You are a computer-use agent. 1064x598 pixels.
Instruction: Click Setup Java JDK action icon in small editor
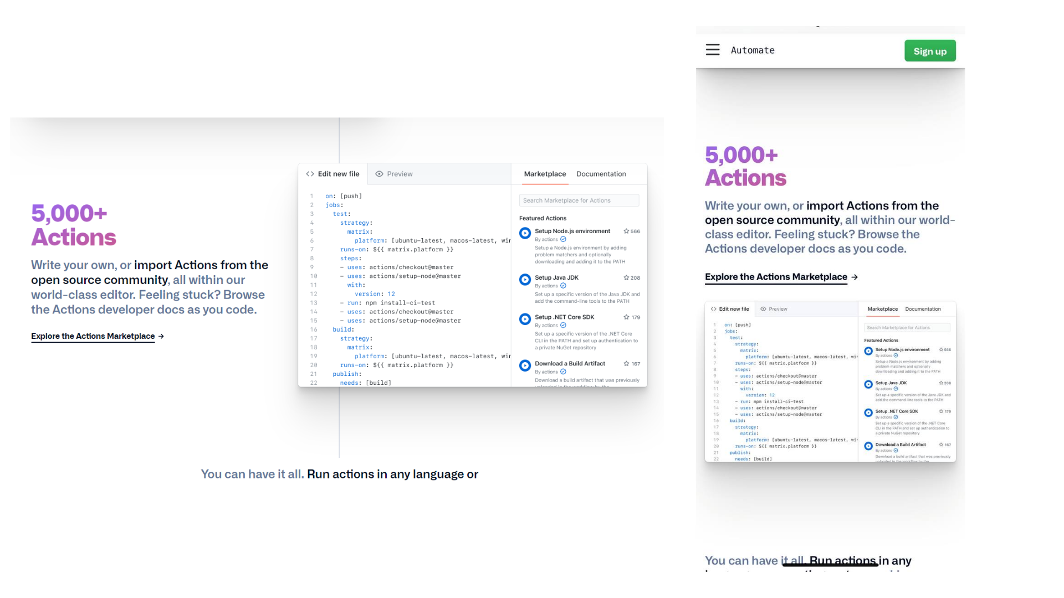pos(868,384)
